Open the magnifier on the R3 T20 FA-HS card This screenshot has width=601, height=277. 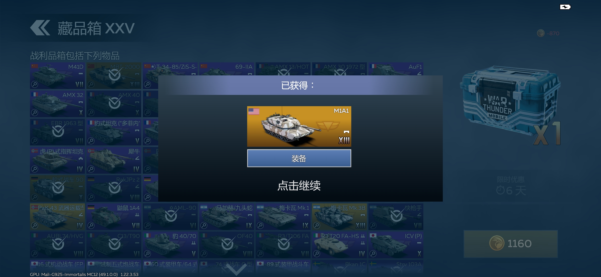(317, 254)
